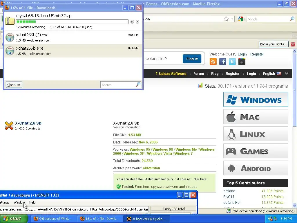Open the Help menu in XChat

pyautogui.click(x=32, y=202)
